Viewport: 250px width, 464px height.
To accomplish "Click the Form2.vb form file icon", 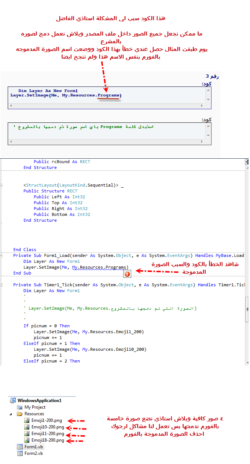I will pyautogui.click(x=20, y=453).
